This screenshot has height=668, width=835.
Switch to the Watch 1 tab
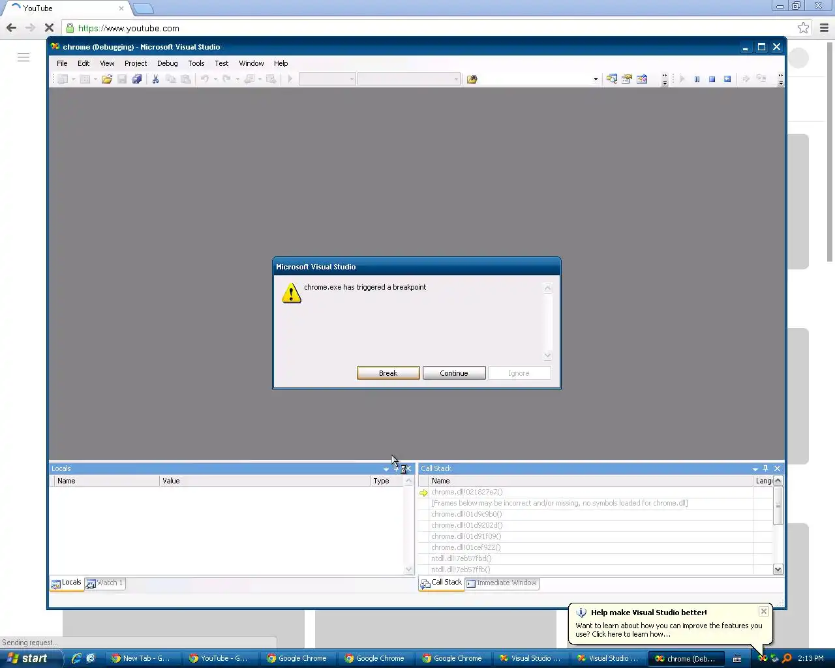(x=104, y=583)
